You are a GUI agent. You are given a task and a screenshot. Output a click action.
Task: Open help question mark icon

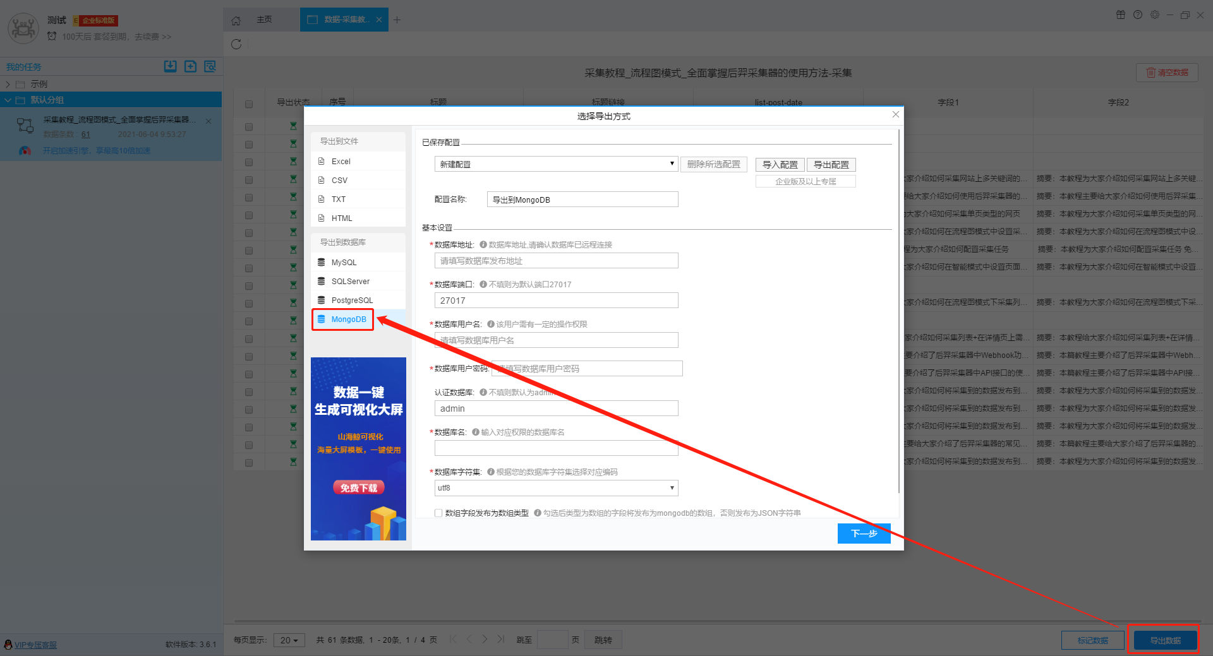[1137, 15]
